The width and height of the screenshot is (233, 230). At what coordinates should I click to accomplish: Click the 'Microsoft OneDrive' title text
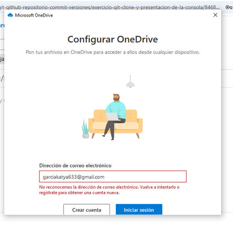34,15
